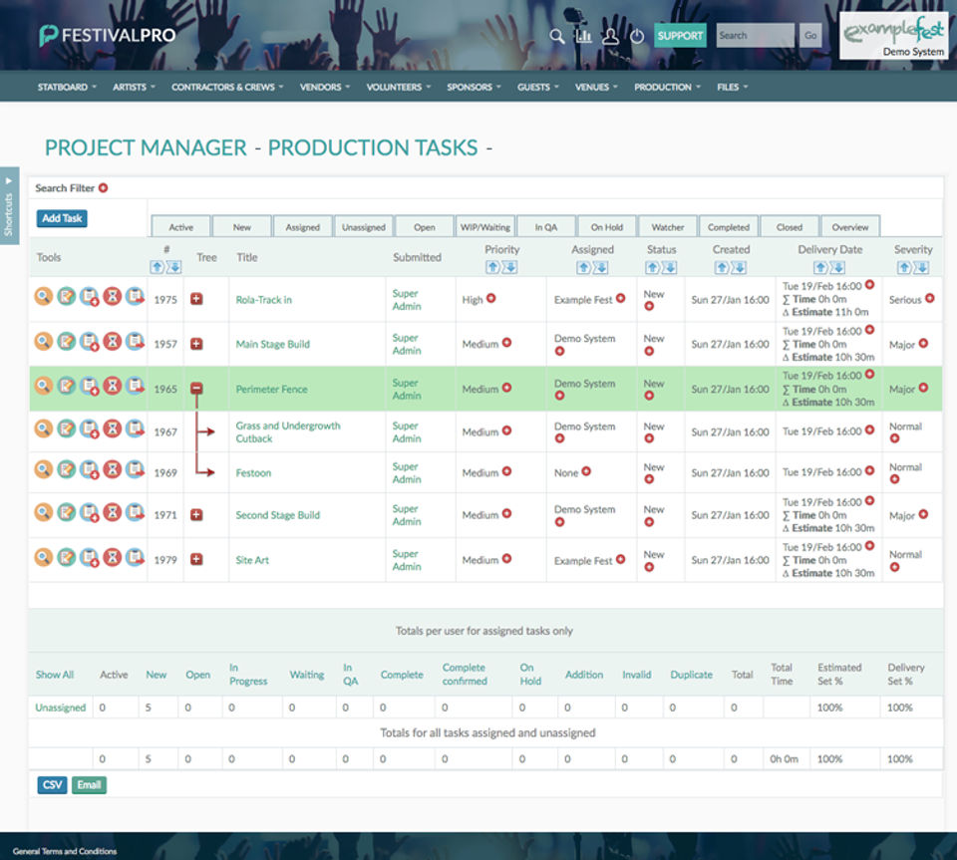Sort ascending by Priority column up arrow
957x860 pixels.
493,267
